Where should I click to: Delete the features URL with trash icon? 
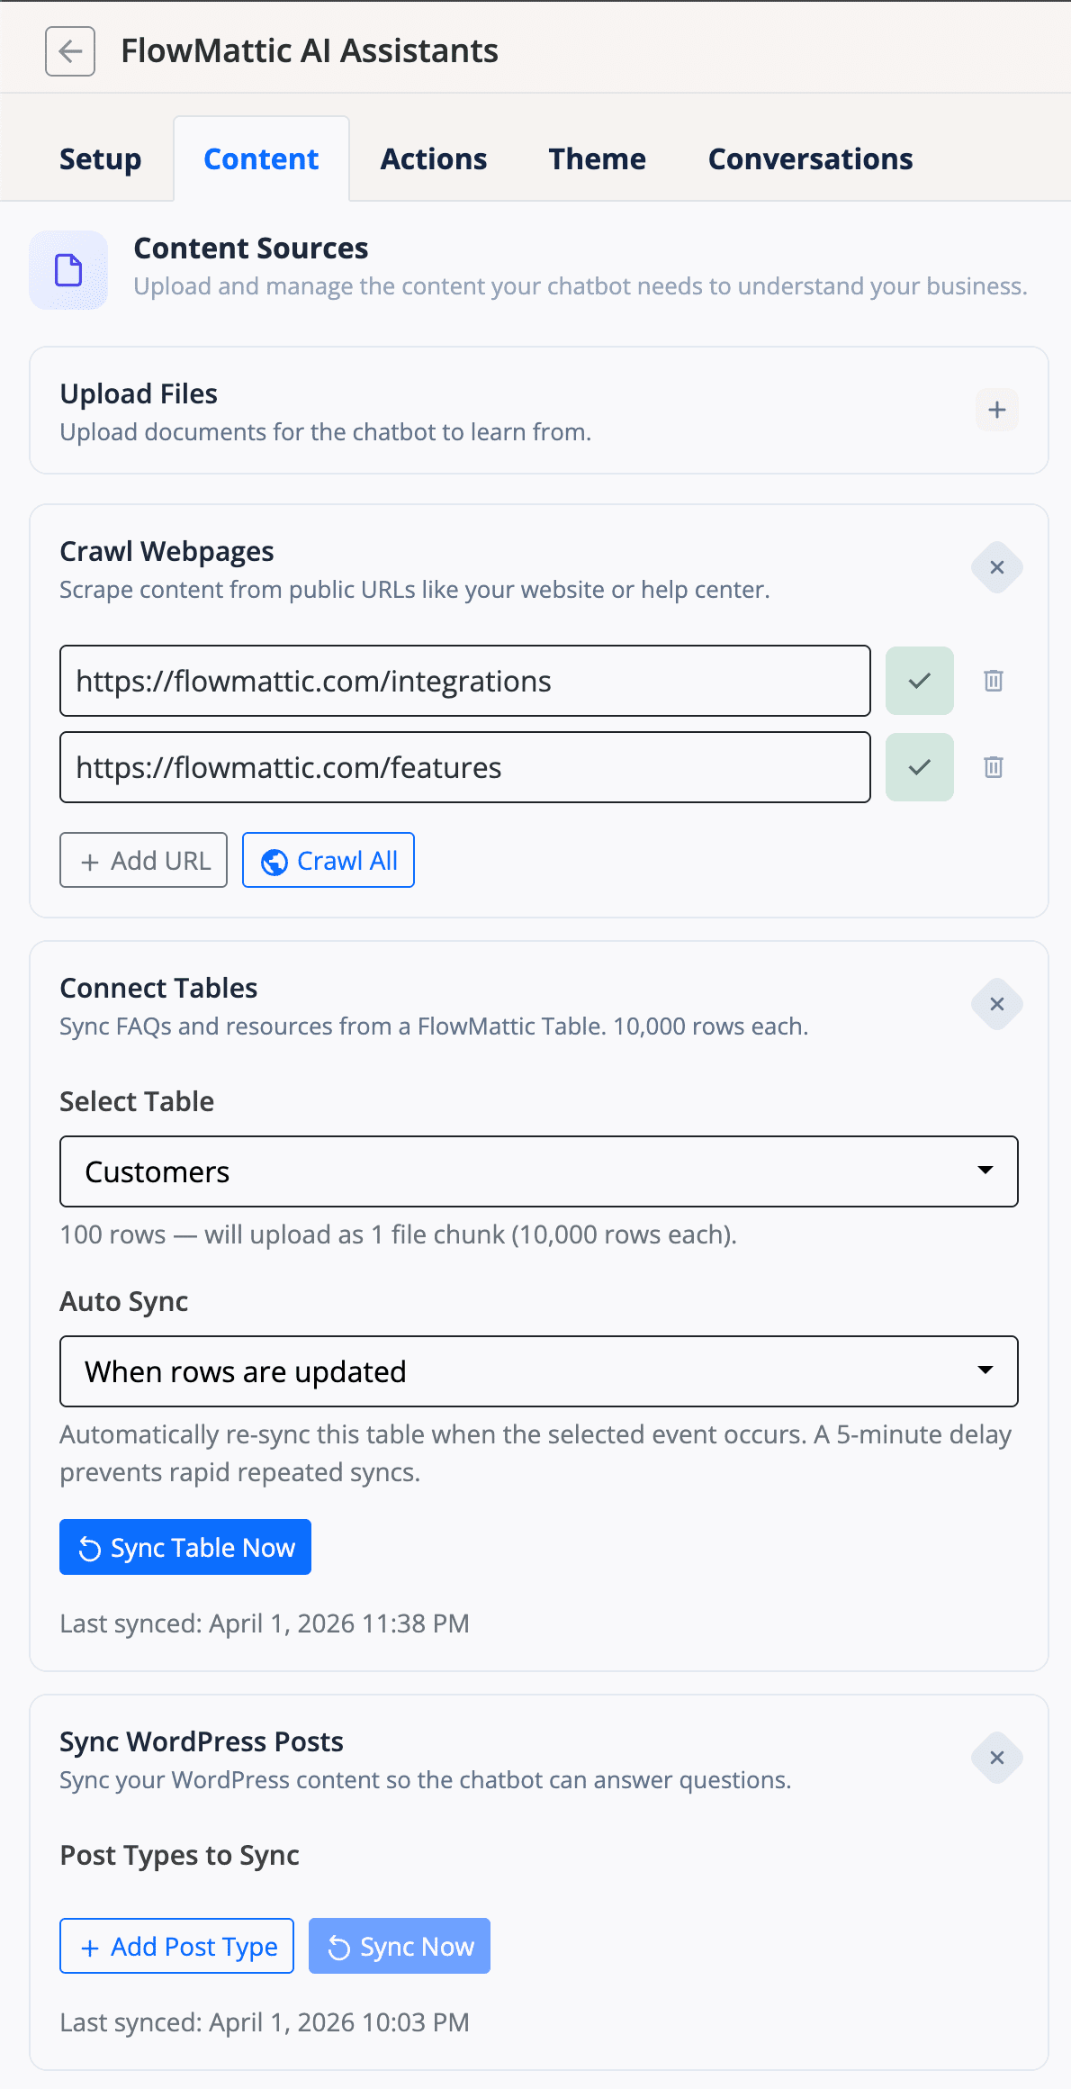coord(994,767)
